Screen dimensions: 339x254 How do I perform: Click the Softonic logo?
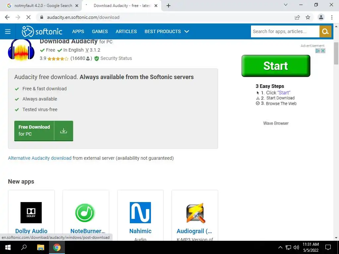[42, 31]
